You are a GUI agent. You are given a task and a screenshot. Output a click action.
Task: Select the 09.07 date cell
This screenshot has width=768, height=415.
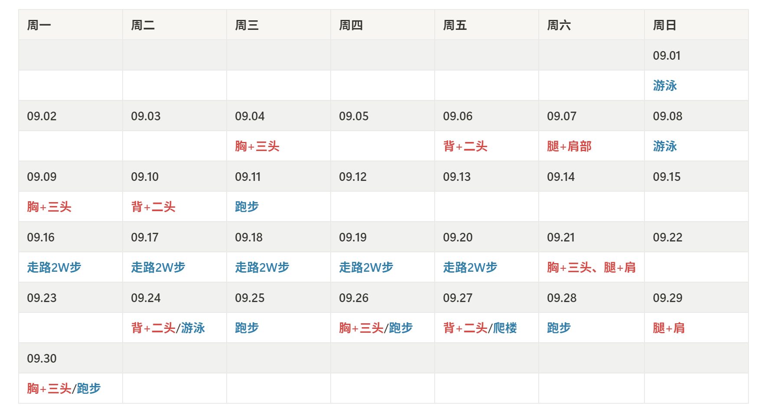(592, 116)
